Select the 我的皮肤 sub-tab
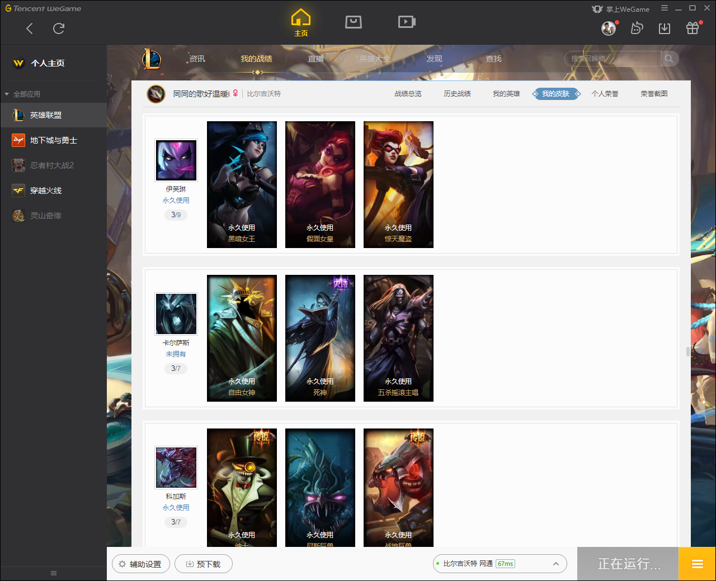Image resolution: width=716 pixels, height=581 pixels. point(556,94)
